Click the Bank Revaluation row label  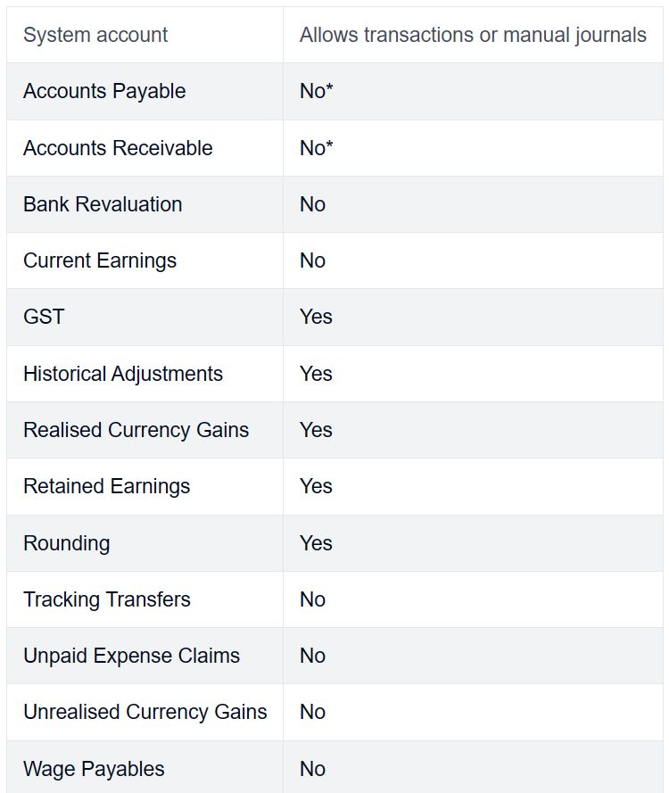click(103, 204)
